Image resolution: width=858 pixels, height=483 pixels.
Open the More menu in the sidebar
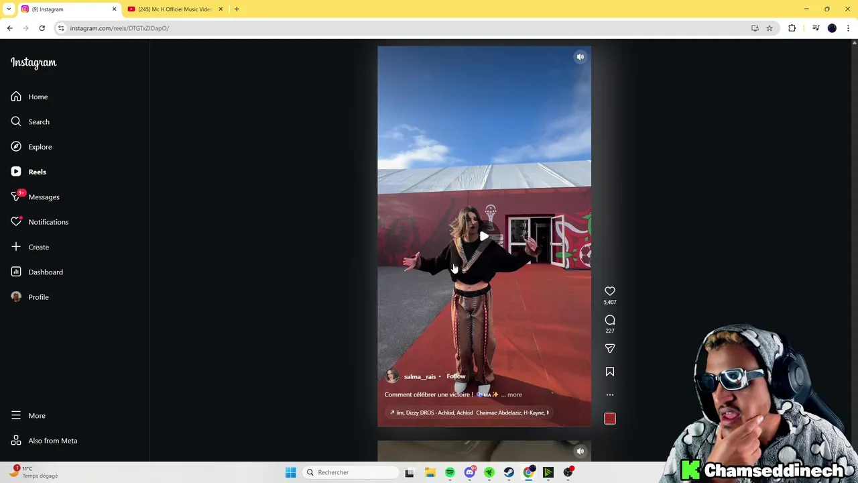pos(28,416)
